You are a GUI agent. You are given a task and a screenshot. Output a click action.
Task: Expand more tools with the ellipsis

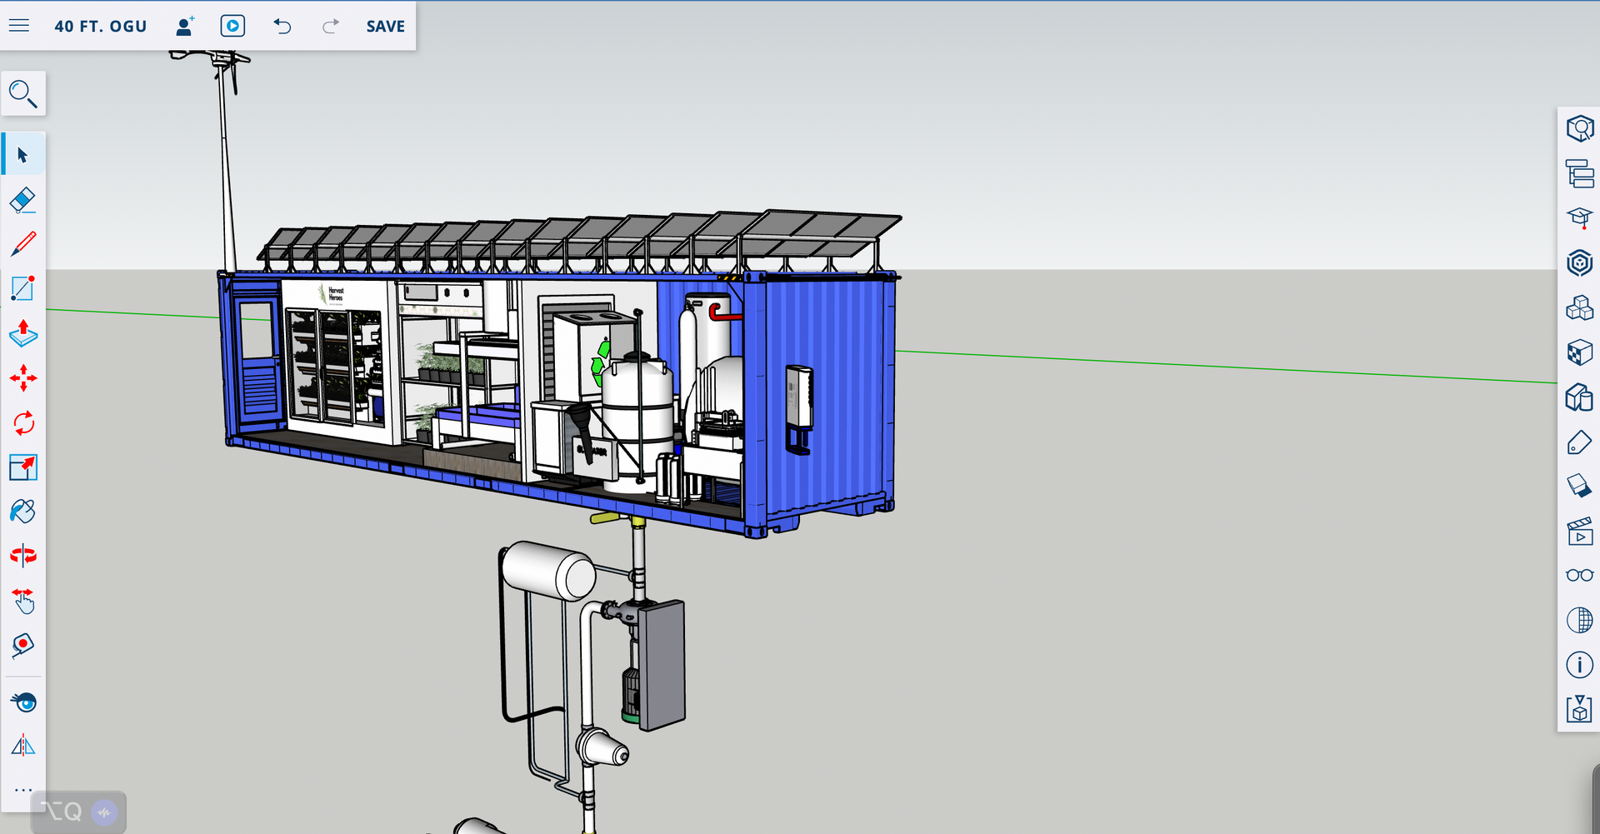[23, 789]
